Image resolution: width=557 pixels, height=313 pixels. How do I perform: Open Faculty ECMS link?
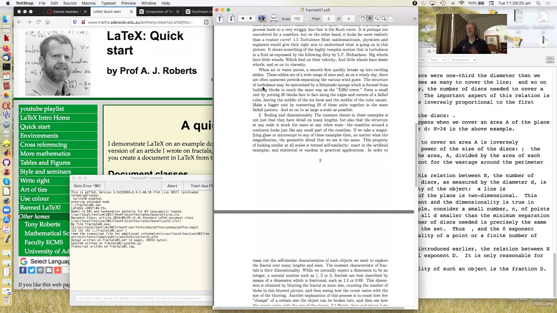(x=44, y=242)
